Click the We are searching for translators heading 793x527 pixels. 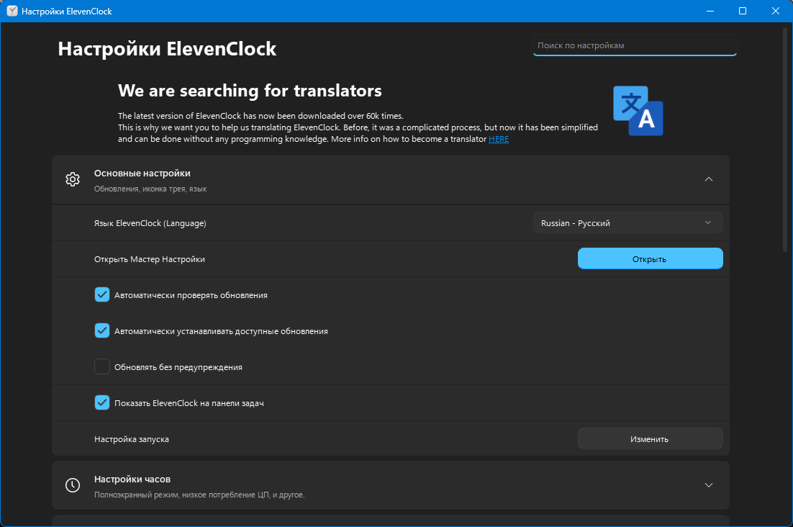pos(250,91)
